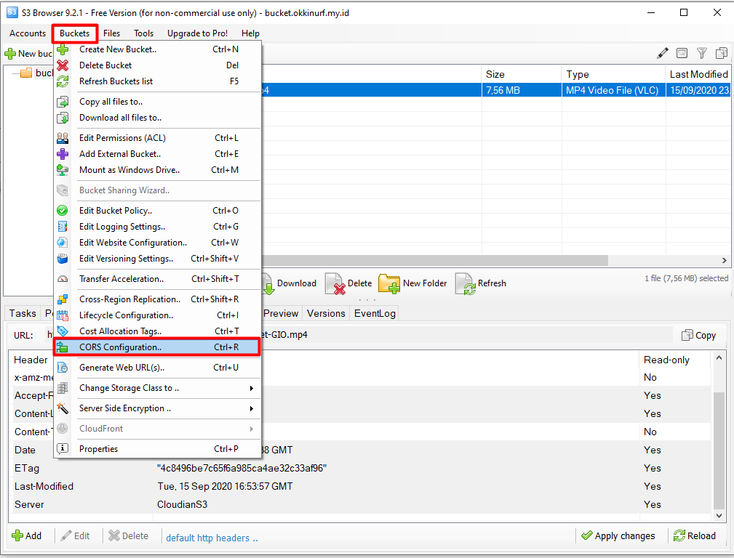The height and width of the screenshot is (558, 734).
Task: Open the Help menu
Action: (x=250, y=33)
